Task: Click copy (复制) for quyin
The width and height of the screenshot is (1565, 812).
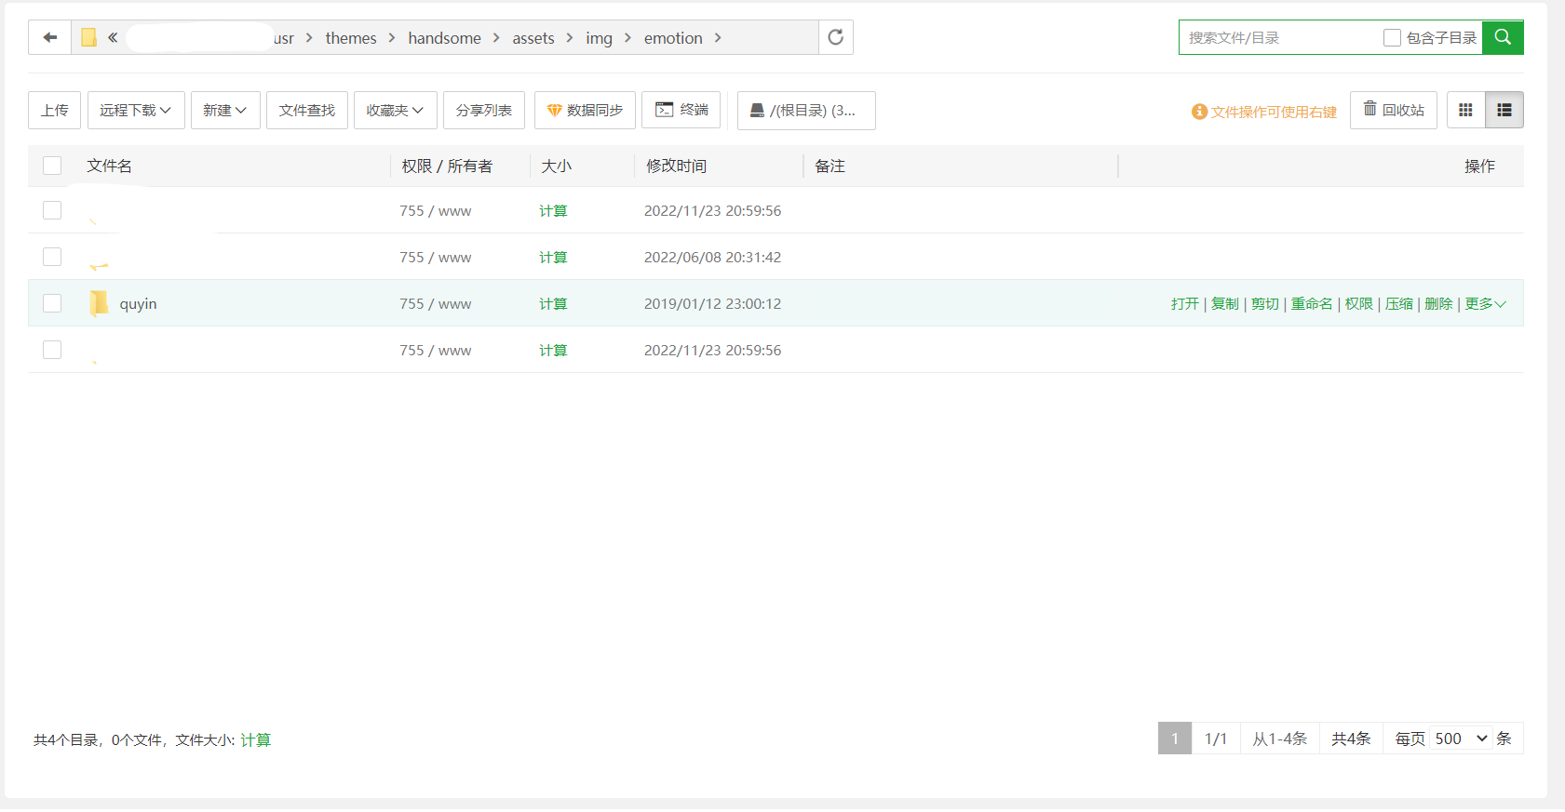Action: tap(1225, 303)
